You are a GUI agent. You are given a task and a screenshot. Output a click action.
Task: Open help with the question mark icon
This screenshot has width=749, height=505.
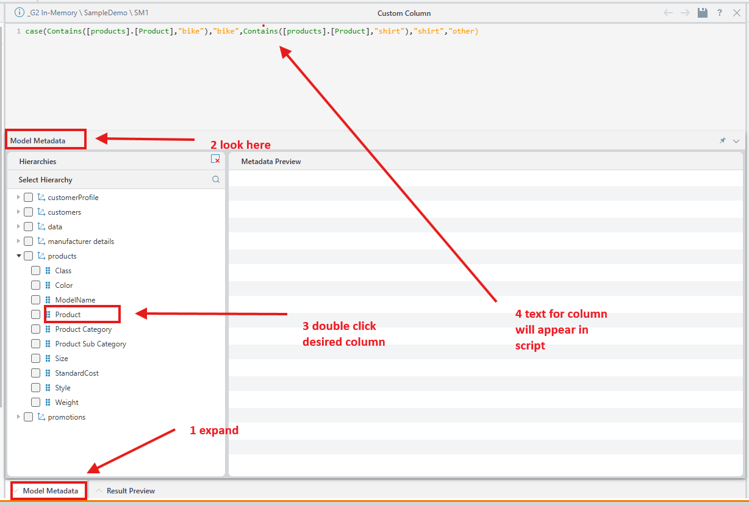click(720, 13)
